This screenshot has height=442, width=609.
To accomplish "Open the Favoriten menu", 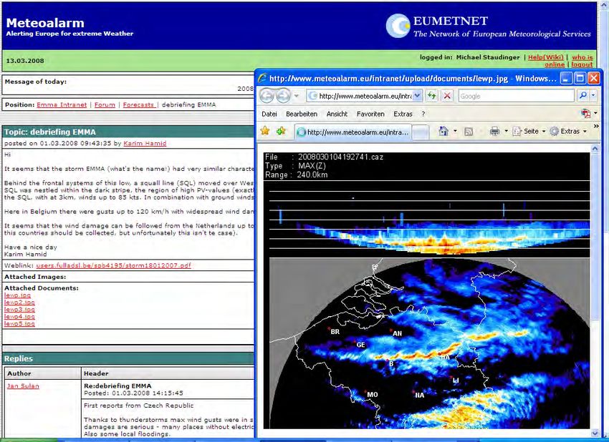I will tap(370, 114).
